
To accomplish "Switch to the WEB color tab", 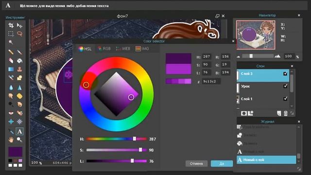I will pos(123,49).
